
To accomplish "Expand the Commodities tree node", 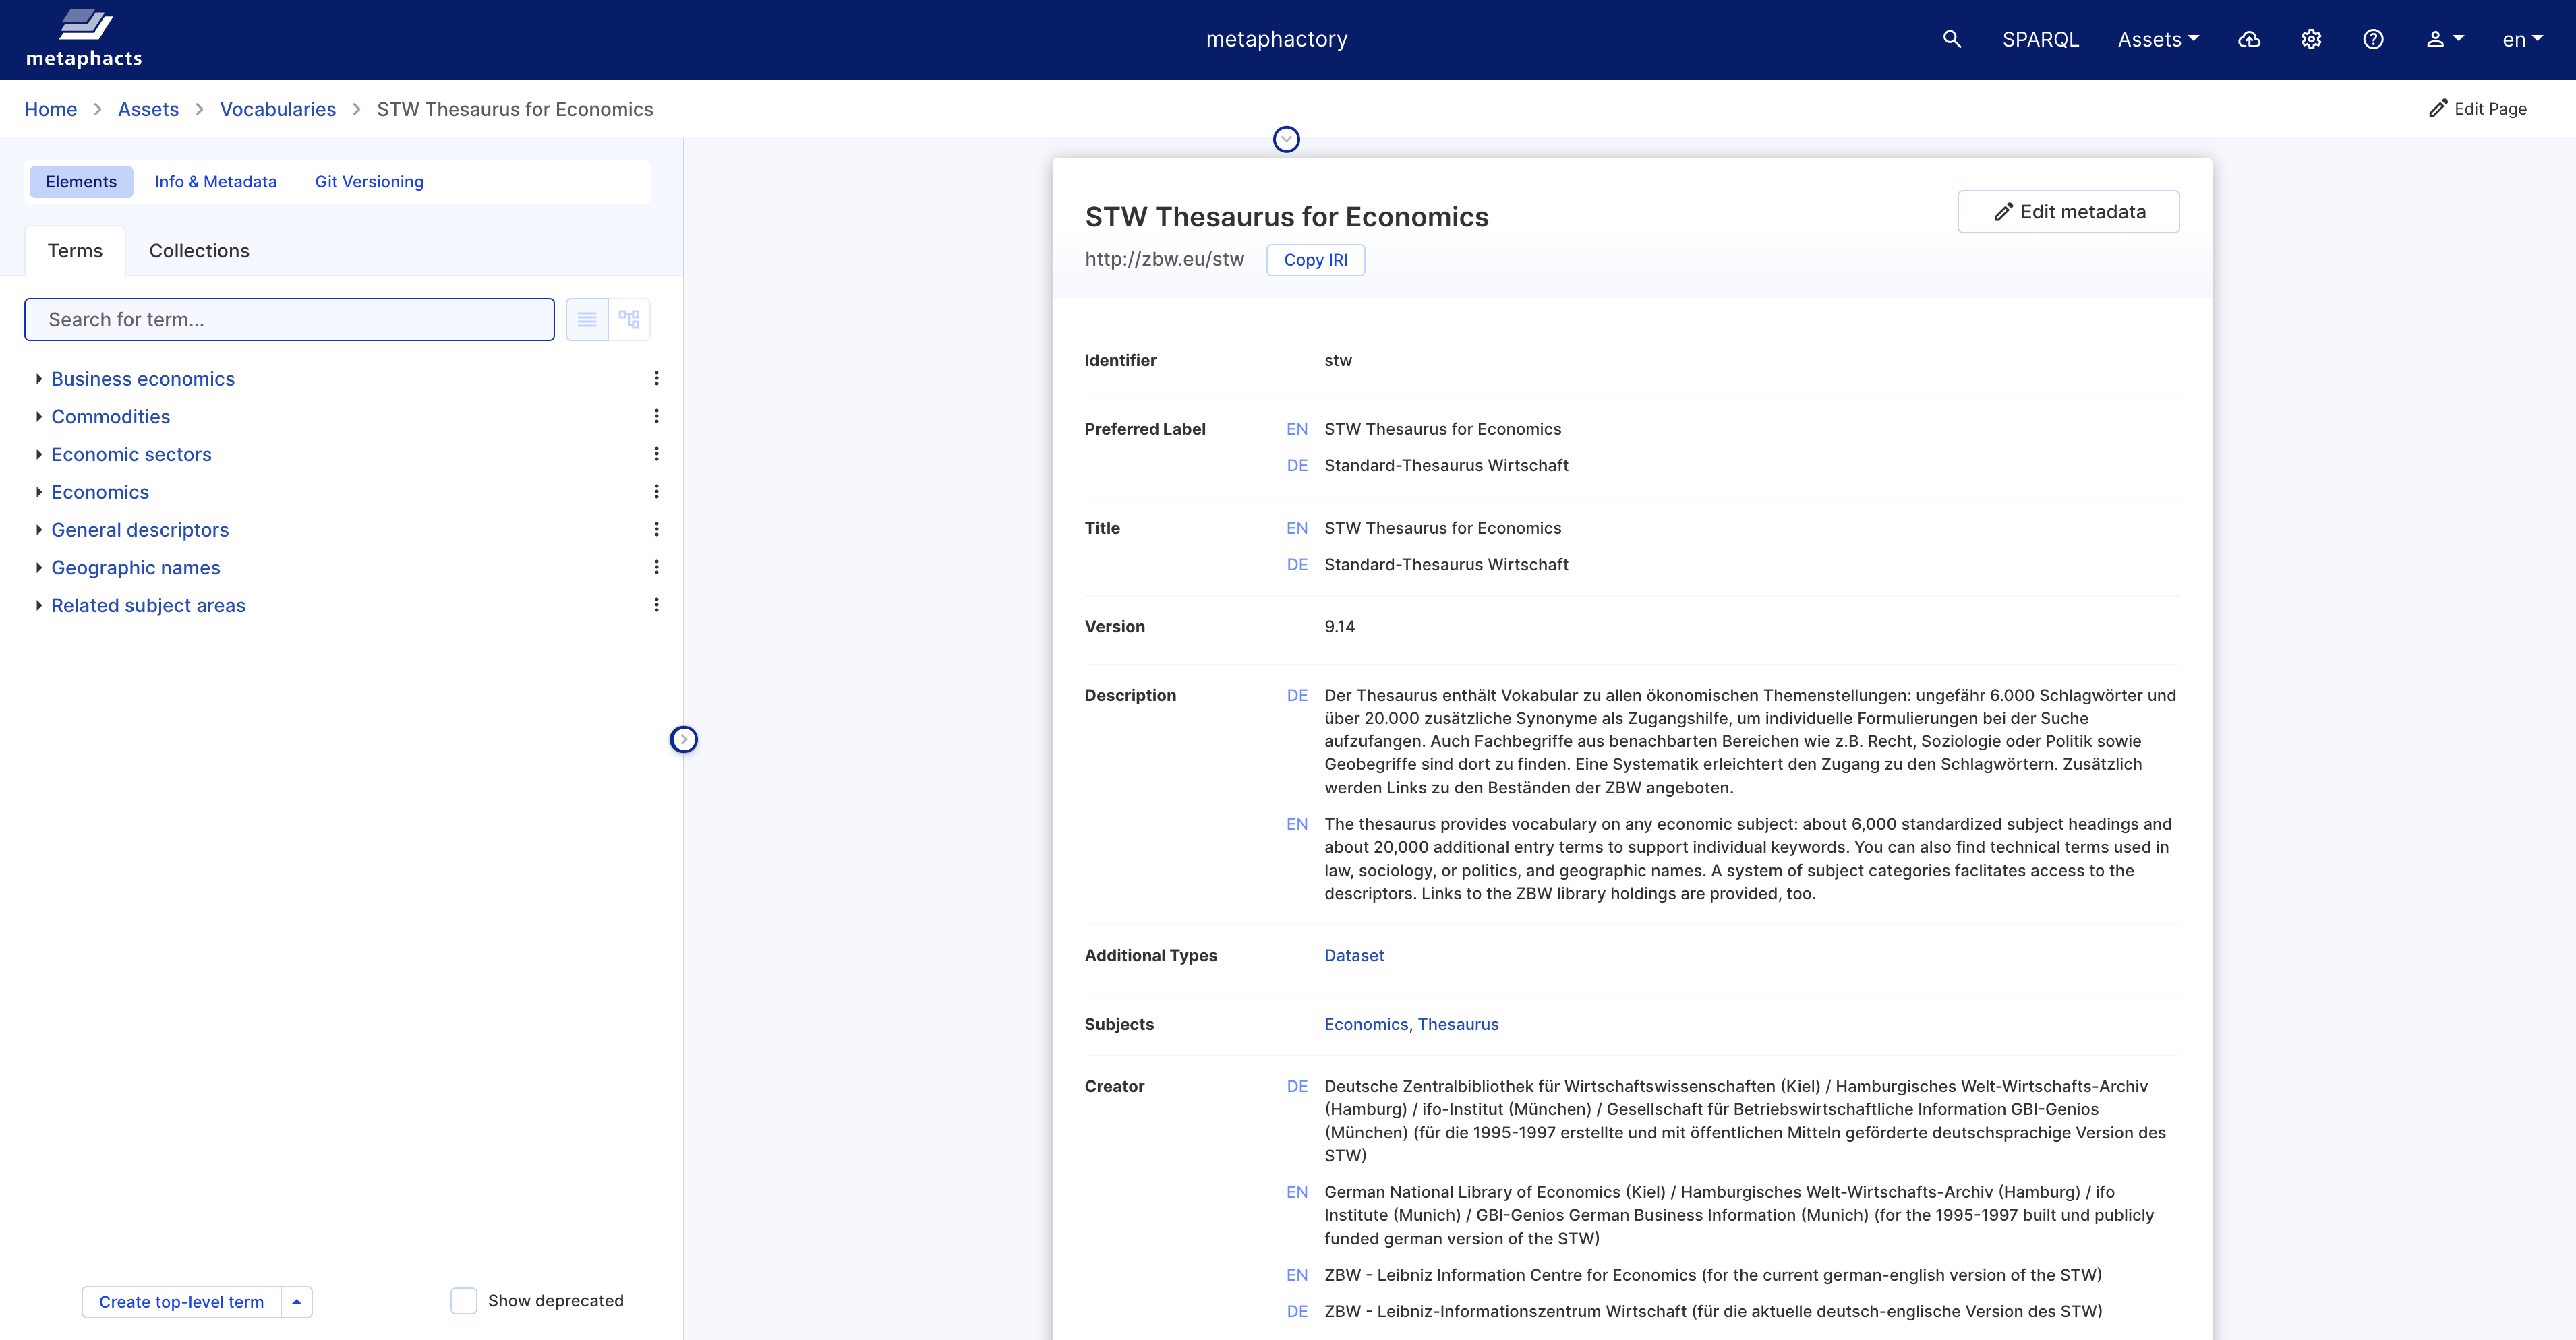I will click(x=38, y=417).
